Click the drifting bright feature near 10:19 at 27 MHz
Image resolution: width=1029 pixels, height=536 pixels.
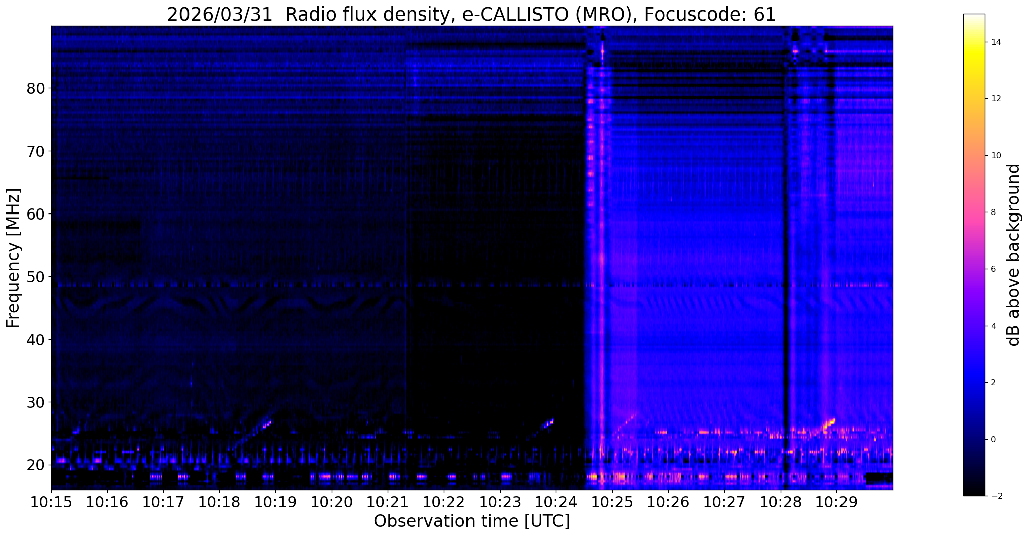click(266, 424)
